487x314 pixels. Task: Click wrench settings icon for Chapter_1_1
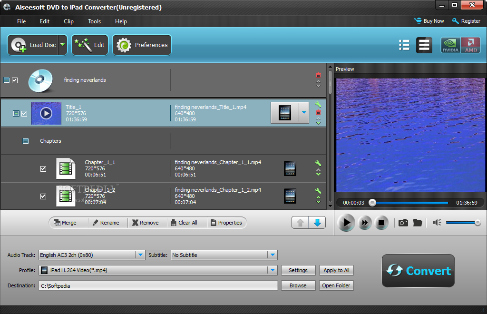point(318,163)
